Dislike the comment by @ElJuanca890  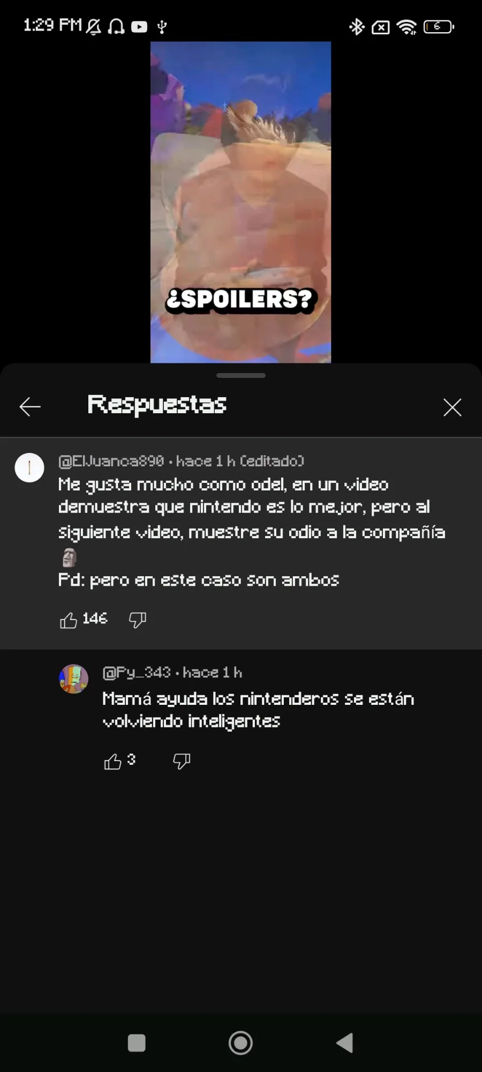pyautogui.click(x=138, y=620)
